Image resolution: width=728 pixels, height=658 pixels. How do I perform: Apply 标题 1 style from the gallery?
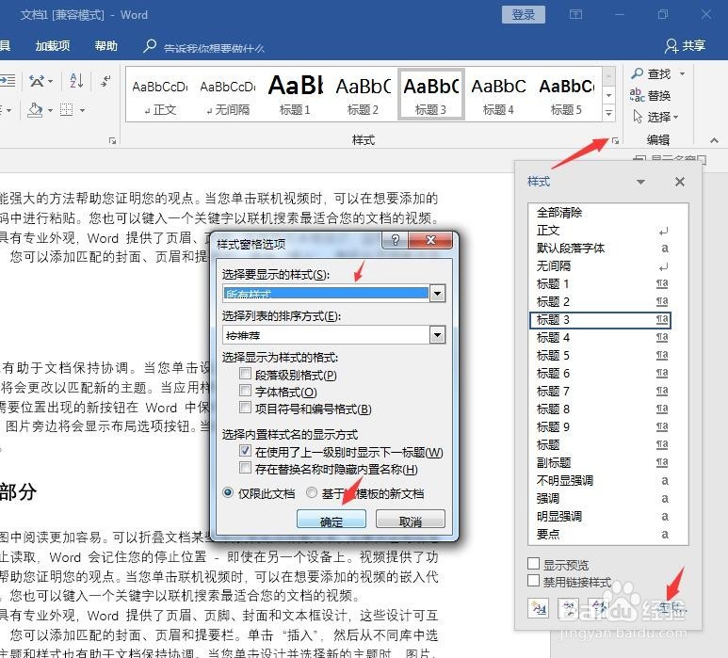click(x=295, y=96)
